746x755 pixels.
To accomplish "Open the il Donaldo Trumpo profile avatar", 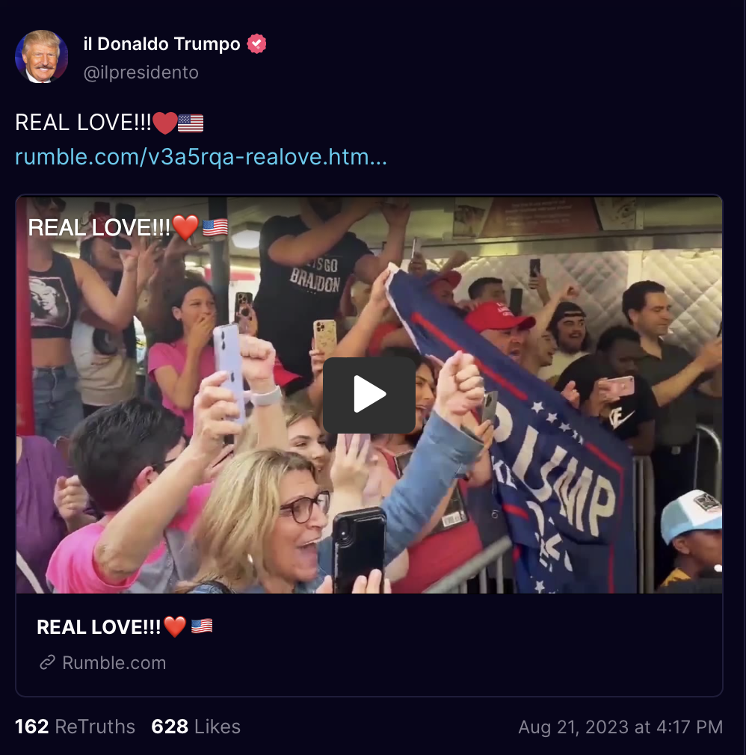I will pos(41,57).
